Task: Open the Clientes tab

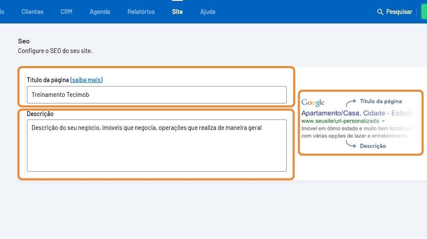Action: pyautogui.click(x=32, y=12)
